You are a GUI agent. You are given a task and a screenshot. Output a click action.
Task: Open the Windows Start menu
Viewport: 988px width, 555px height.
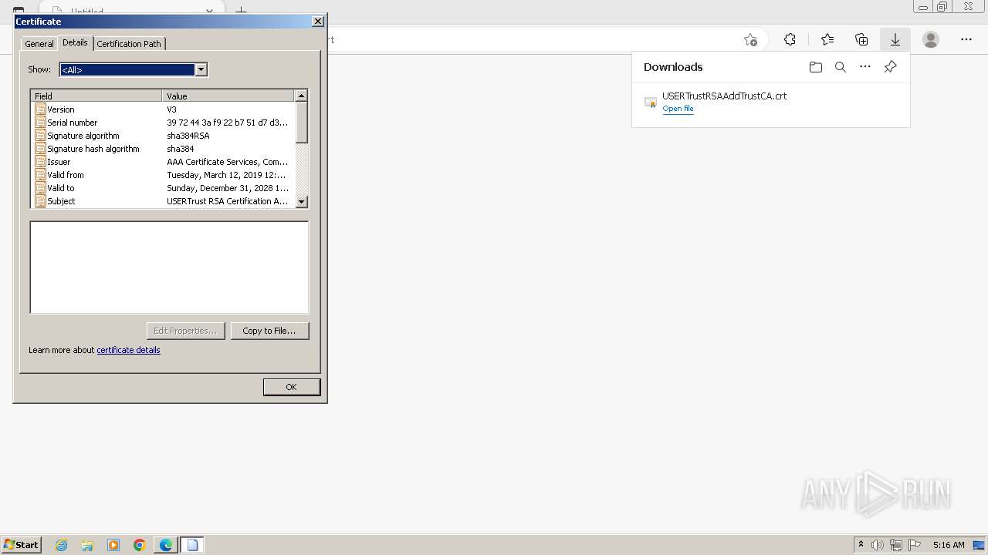click(x=22, y=544)
